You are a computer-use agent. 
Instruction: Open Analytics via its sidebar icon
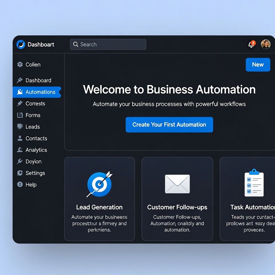coord(20,150)
